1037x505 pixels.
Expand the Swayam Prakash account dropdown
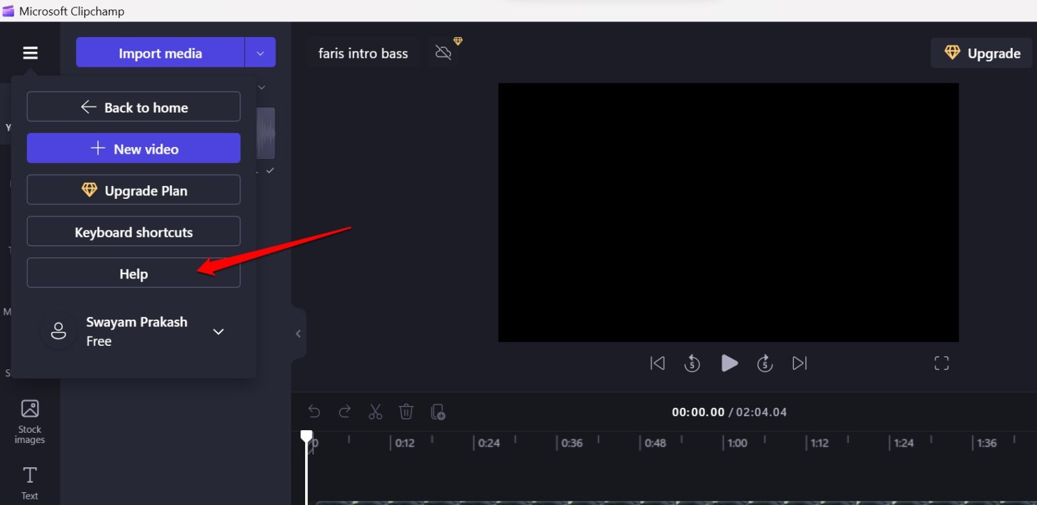pos(218,332)
